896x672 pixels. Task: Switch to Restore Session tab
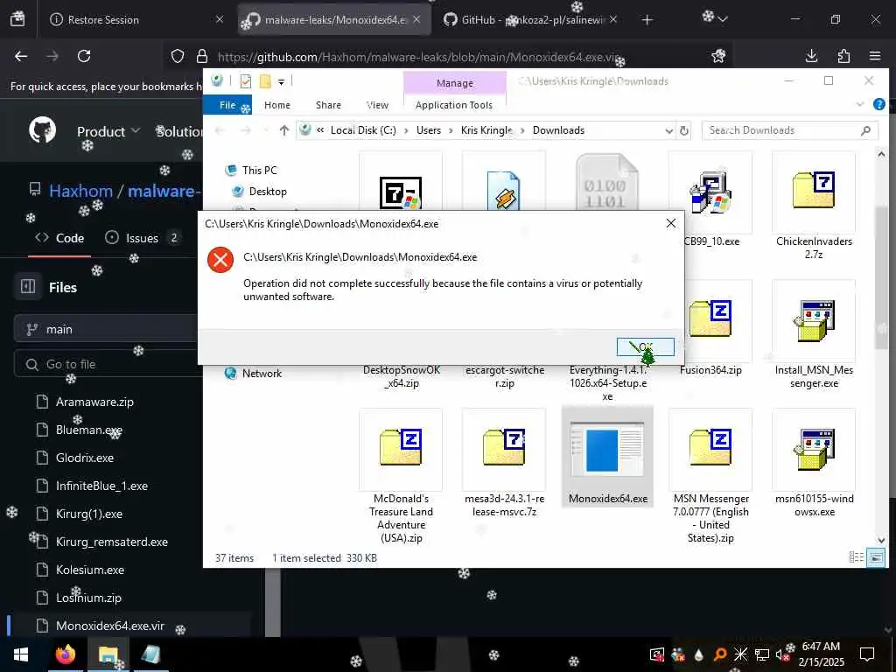pyautogui.click(x=136, y=19)
